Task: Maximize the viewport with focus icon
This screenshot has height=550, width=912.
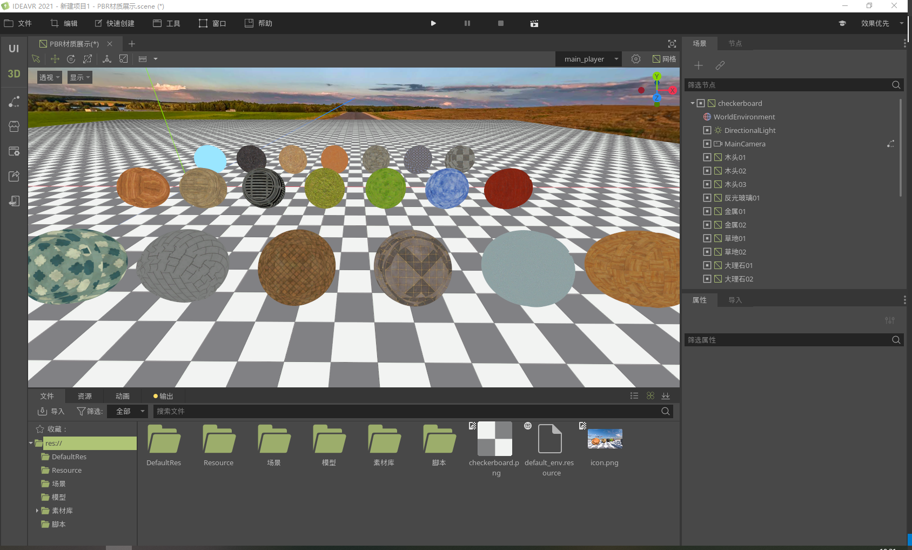Action: click(x=672, y=44)
